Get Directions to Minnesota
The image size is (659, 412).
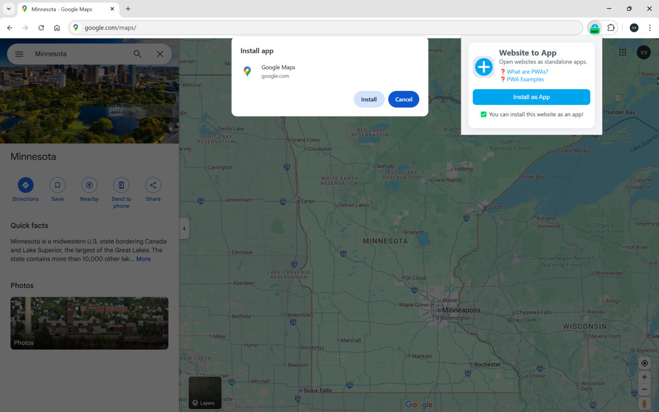coord(26,190)
